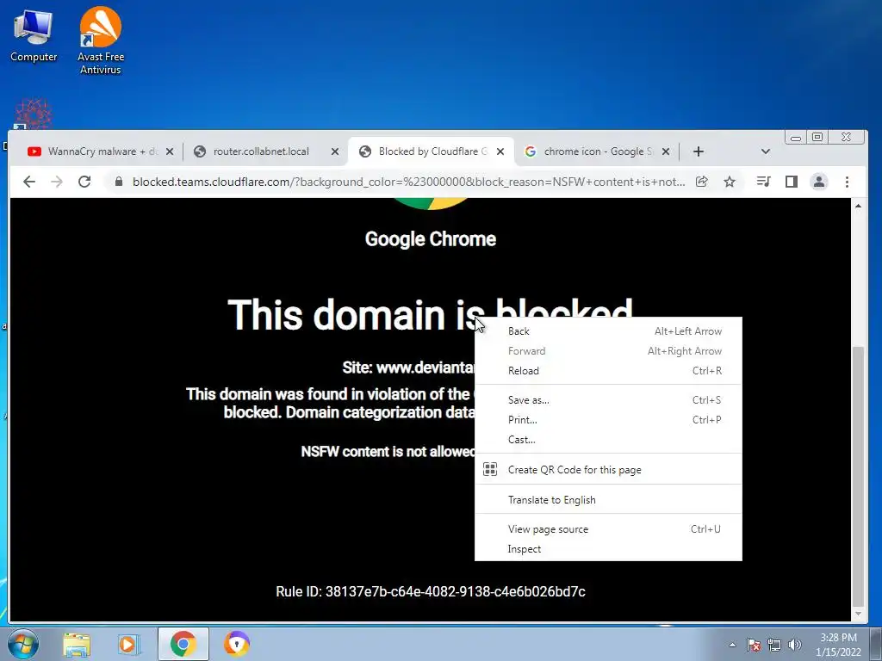This screenshot has width=882, height=661.
Task: Select Cast... from context menu
Action: click(x=608, y=439)
